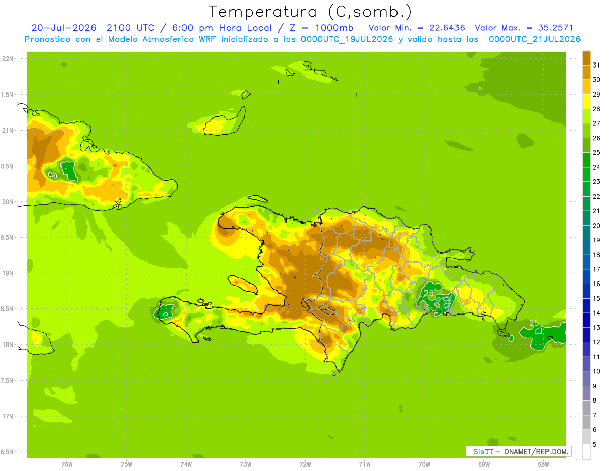Click the "9.5N" latitude label
610x471 pixels.
pos(7,237)
